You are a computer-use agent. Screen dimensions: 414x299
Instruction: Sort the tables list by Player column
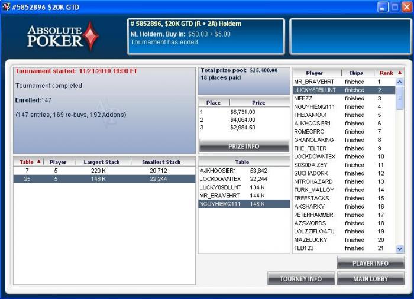[x=59, y=162]
